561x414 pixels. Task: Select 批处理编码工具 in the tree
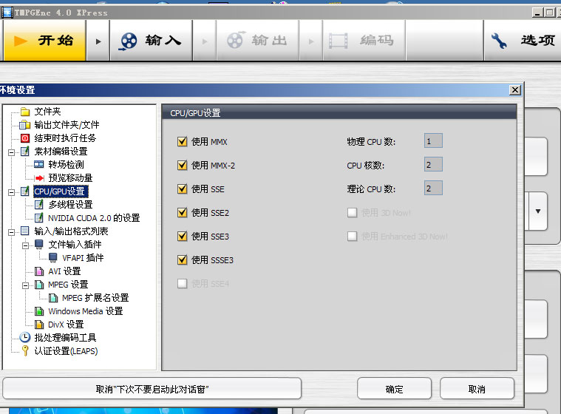(65, 337)
